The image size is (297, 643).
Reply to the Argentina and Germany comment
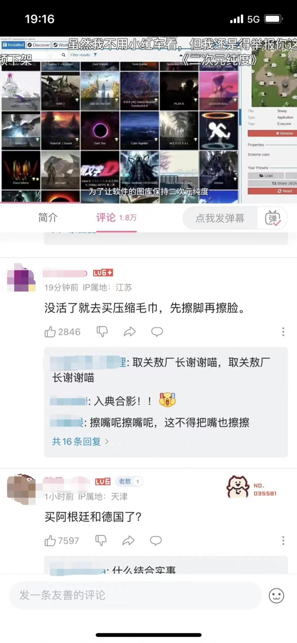pos(156,540)
